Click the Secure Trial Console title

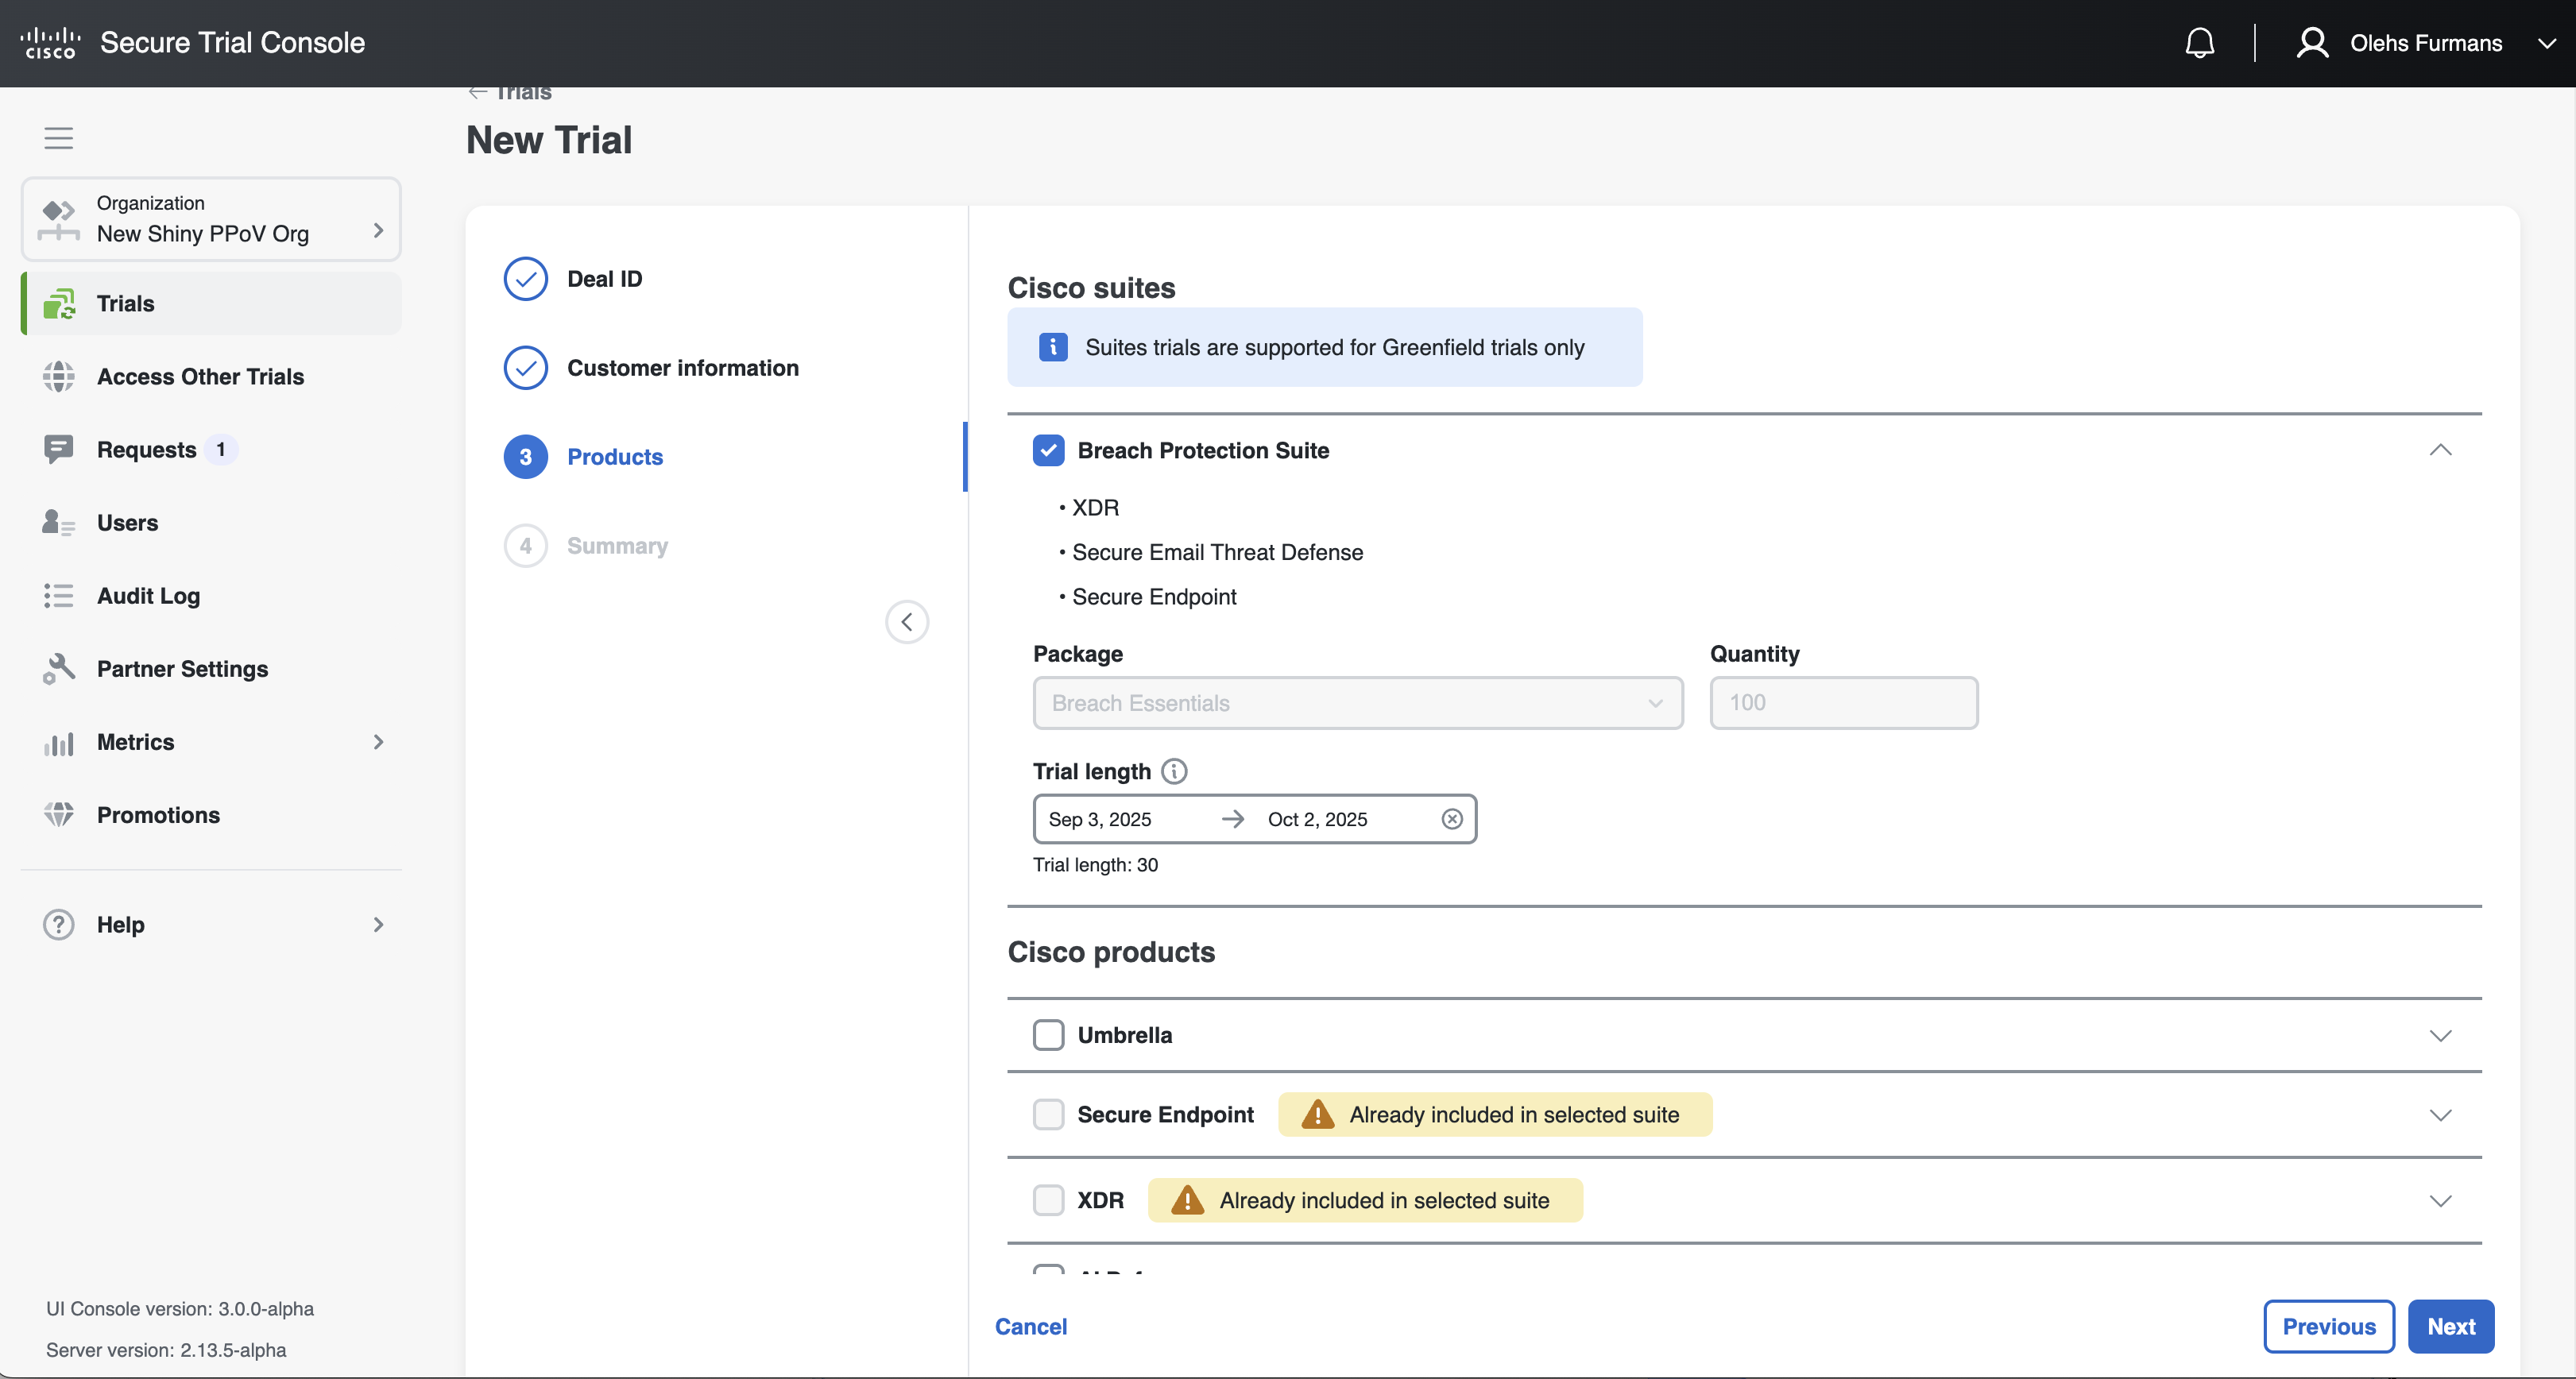click(x=232, y=43)
